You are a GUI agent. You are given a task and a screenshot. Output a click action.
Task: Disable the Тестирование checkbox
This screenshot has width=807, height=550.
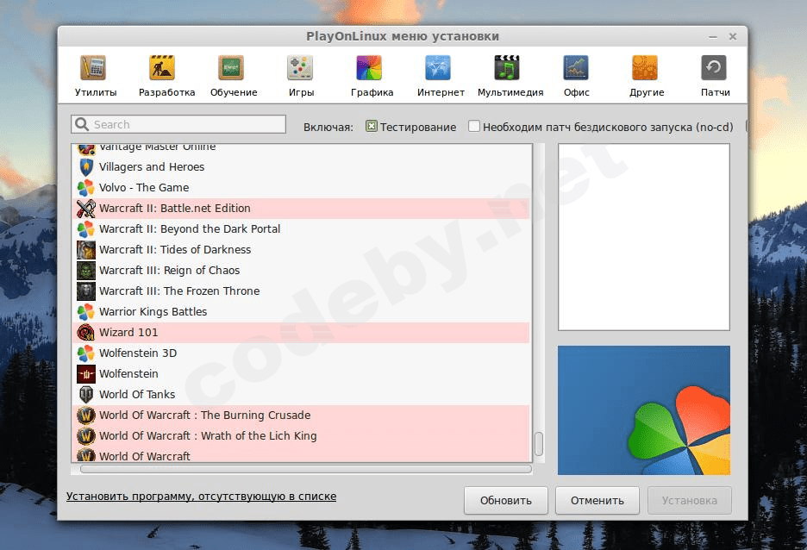(371, 126)
